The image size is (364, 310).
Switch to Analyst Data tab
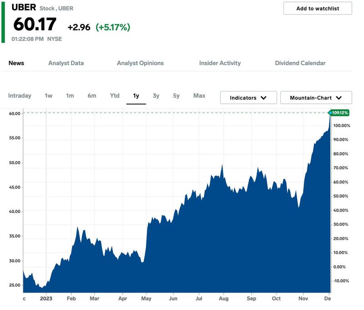(66, 63)
